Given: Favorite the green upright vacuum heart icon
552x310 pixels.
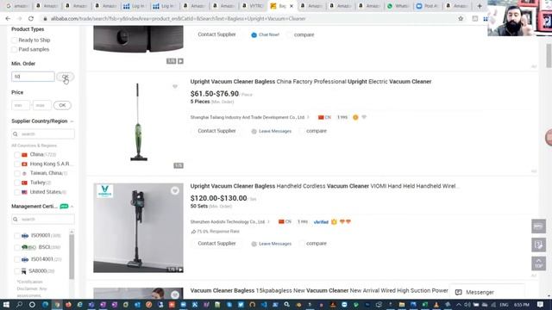Looking at the screenshot, I should 175,86.
